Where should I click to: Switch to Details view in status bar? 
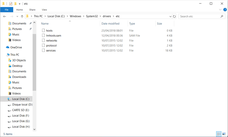click(x=219, y=134)
